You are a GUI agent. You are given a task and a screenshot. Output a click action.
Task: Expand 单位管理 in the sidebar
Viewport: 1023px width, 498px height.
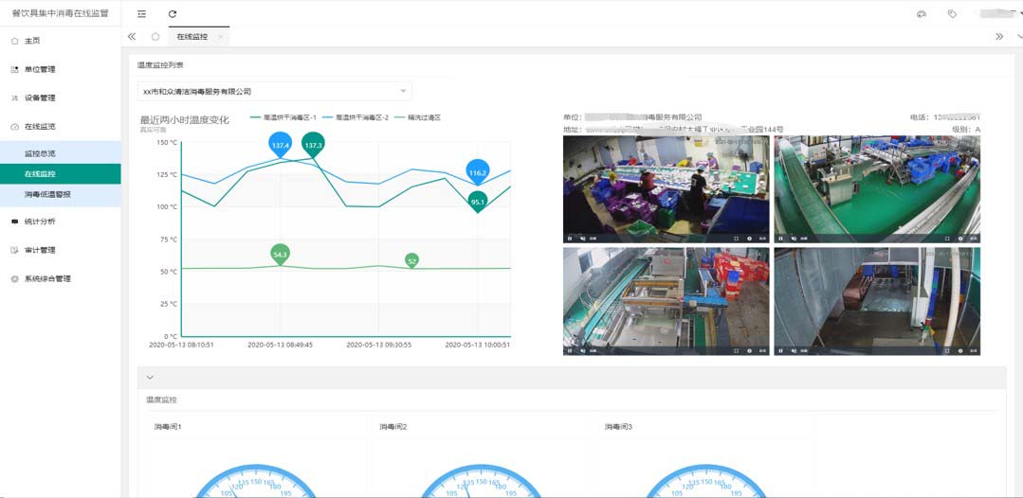coord(60,69)
